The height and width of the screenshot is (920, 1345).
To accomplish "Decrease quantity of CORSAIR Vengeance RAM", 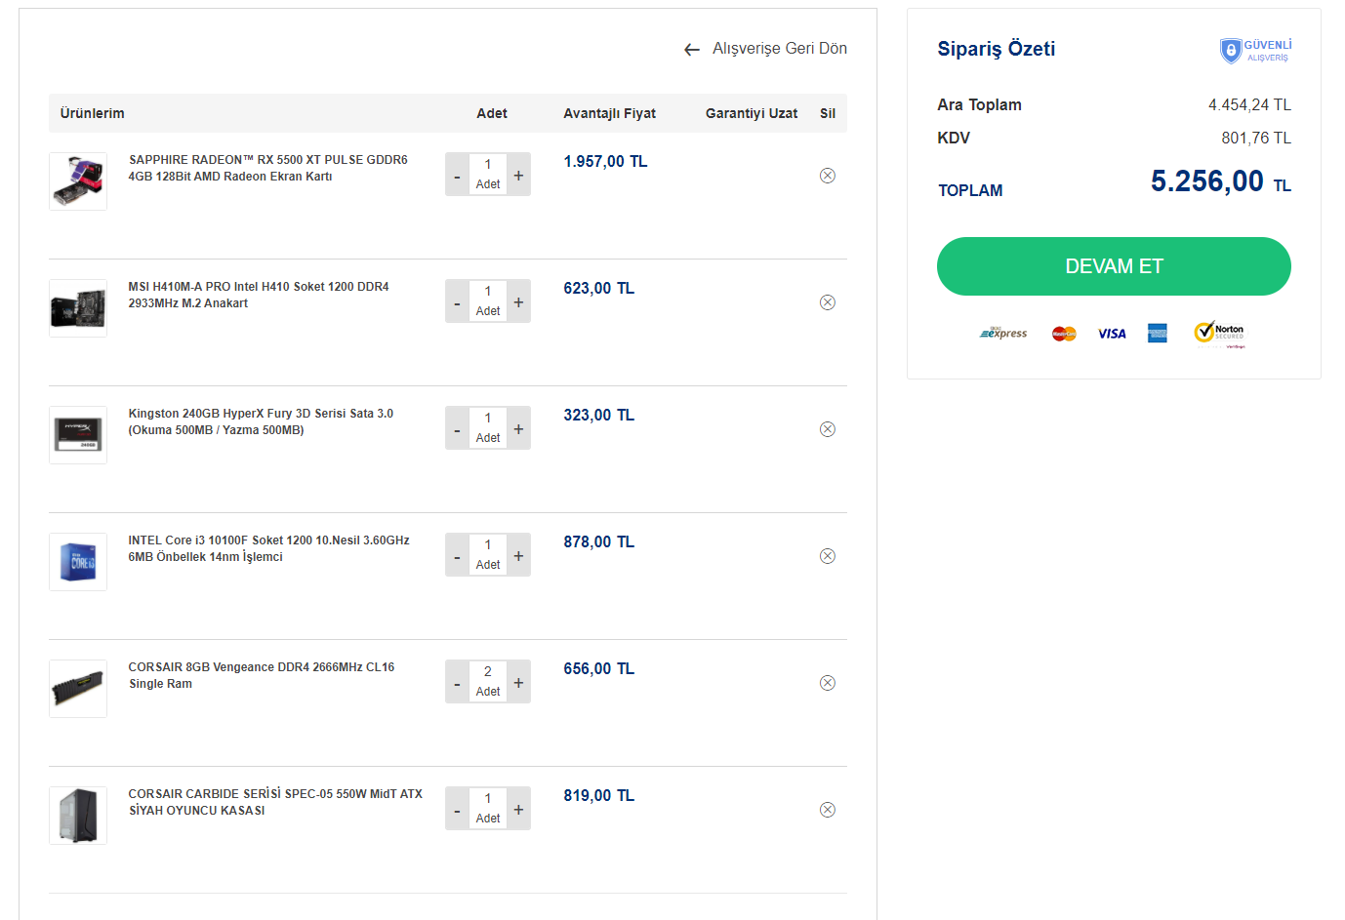I will [457, 683].
